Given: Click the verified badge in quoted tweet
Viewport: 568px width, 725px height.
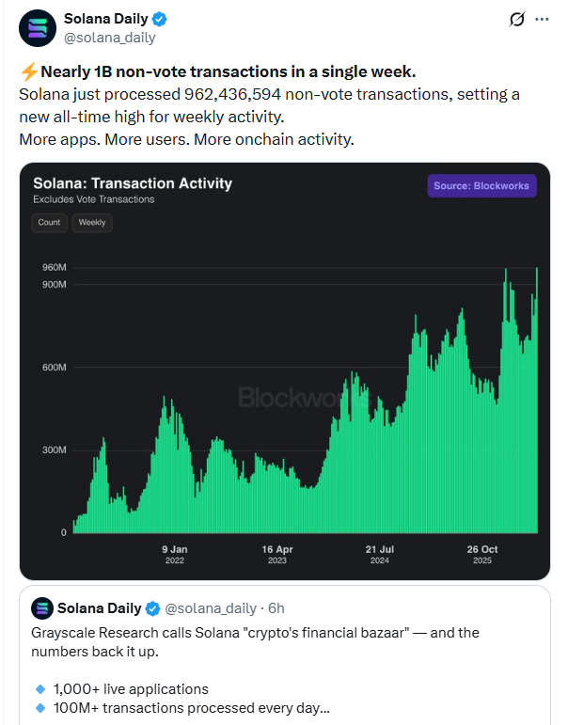Looking at the screenshot, I should tap(152, 608).
